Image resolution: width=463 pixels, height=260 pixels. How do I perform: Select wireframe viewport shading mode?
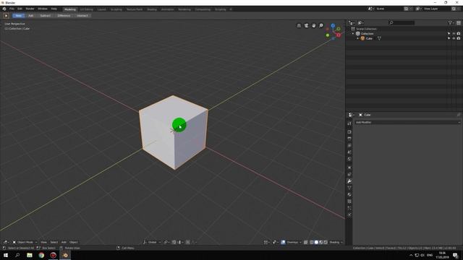(312, 243)
